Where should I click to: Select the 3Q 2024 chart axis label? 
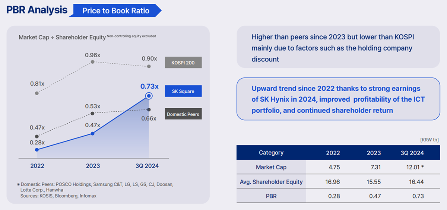point(146,166)
